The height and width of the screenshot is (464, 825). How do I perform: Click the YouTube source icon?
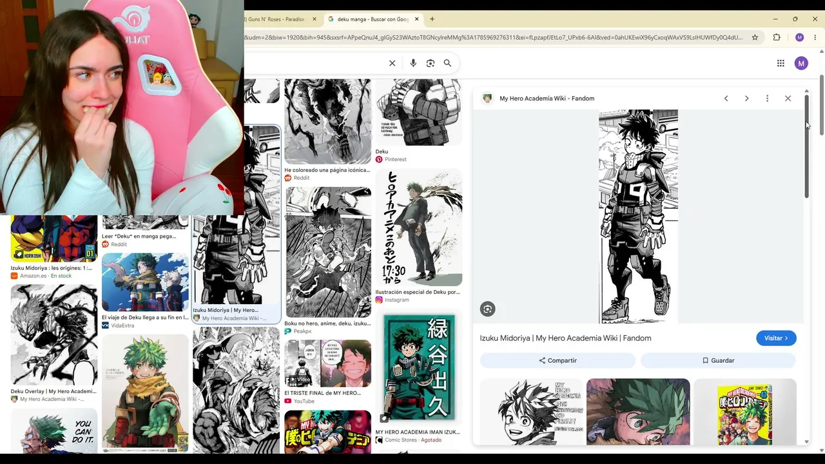(288, 401)
